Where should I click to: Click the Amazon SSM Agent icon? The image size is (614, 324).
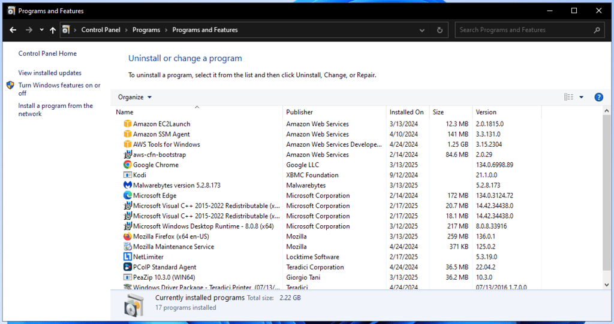click(x=127, y=134)
